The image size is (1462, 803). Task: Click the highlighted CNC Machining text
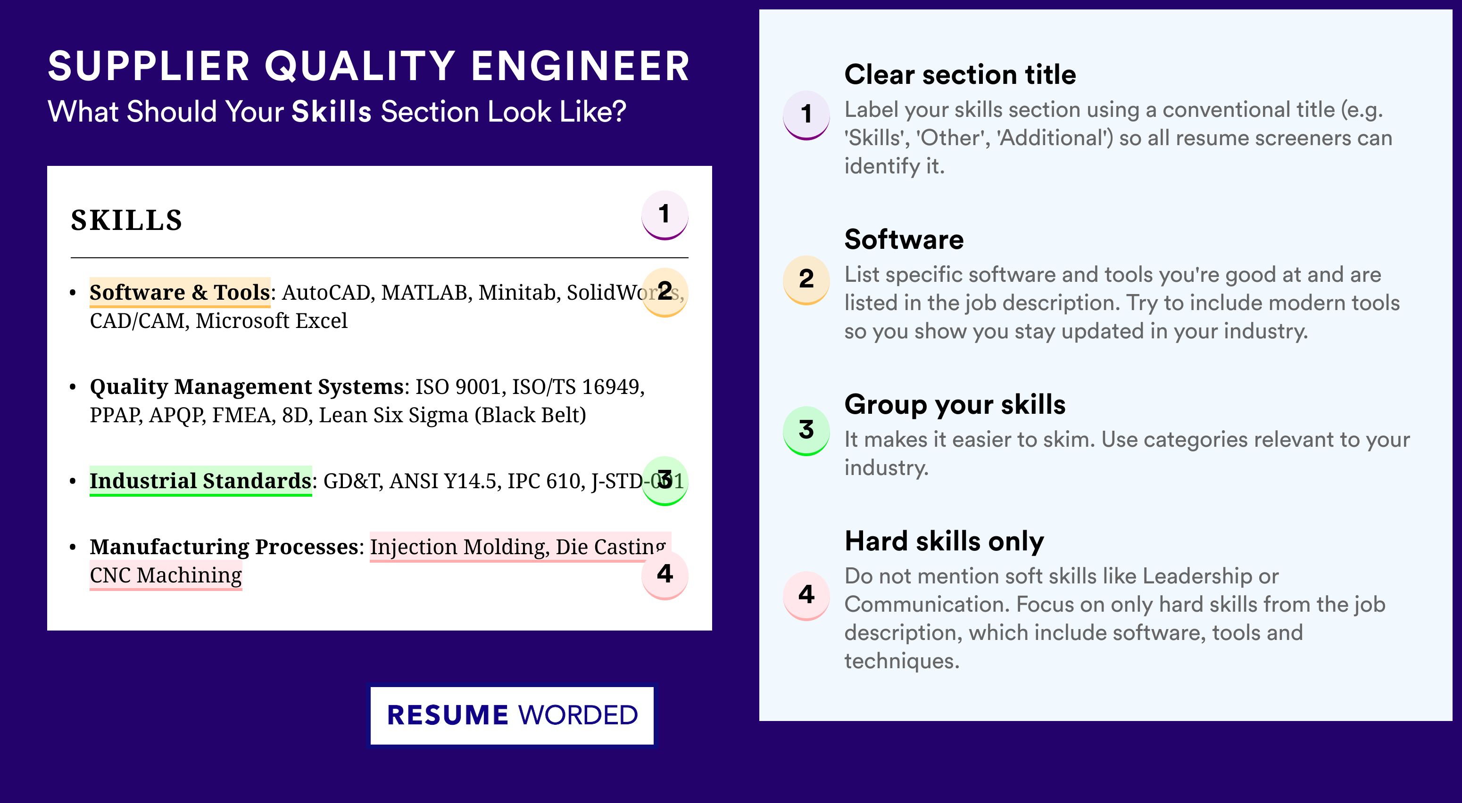click(x=166, y=575)
